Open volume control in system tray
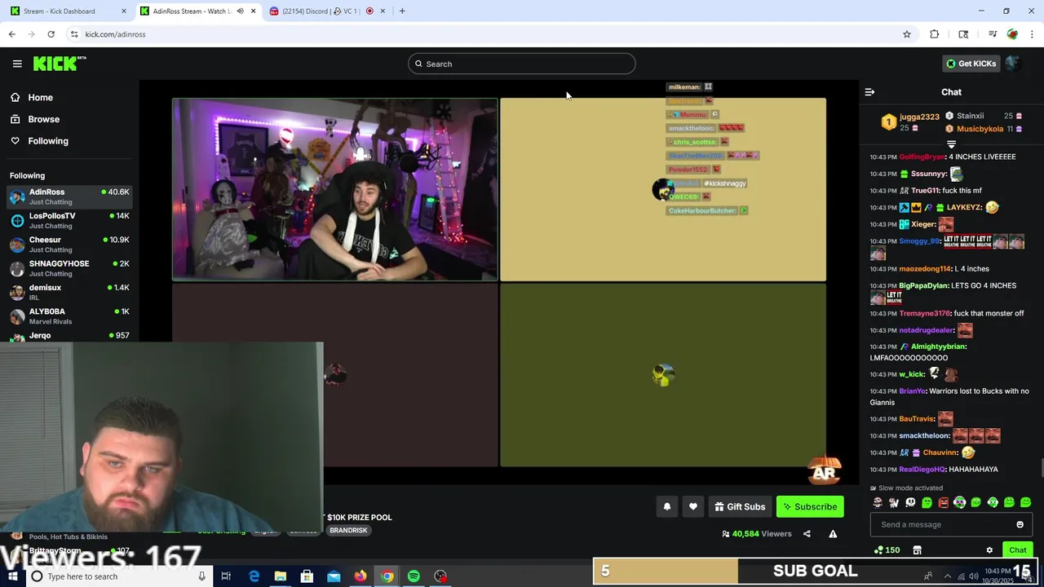Image resolution: width=1044 pixels, height=587 pixels. click(x=973, y=576)
